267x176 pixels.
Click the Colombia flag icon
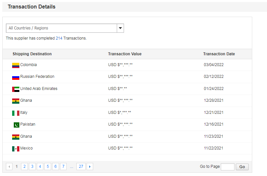tap(16, 65)
